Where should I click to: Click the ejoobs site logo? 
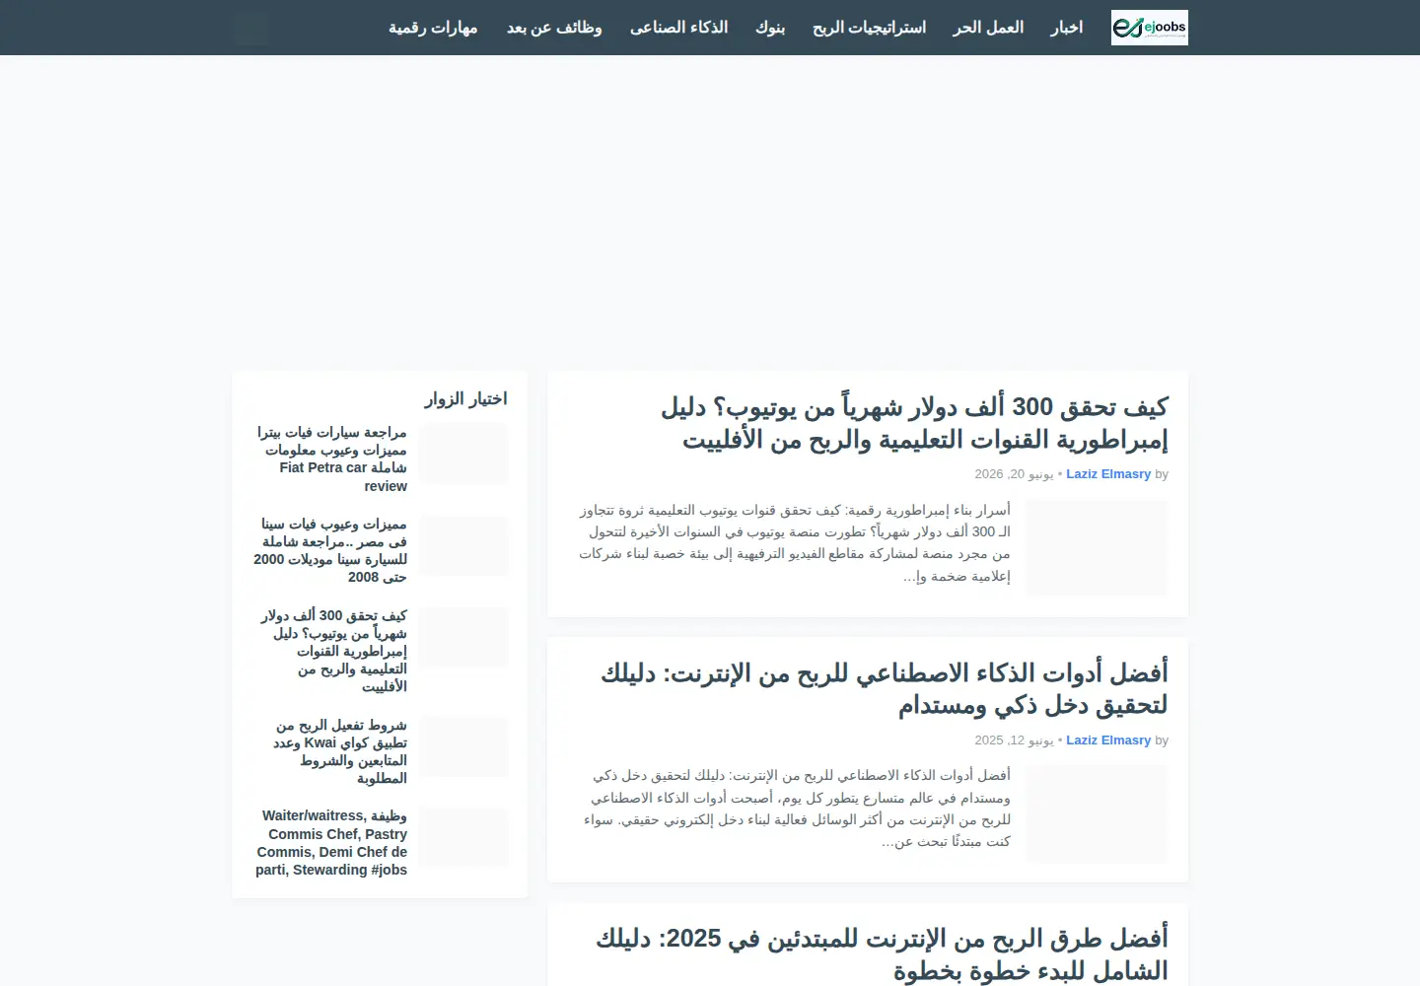1149,28
